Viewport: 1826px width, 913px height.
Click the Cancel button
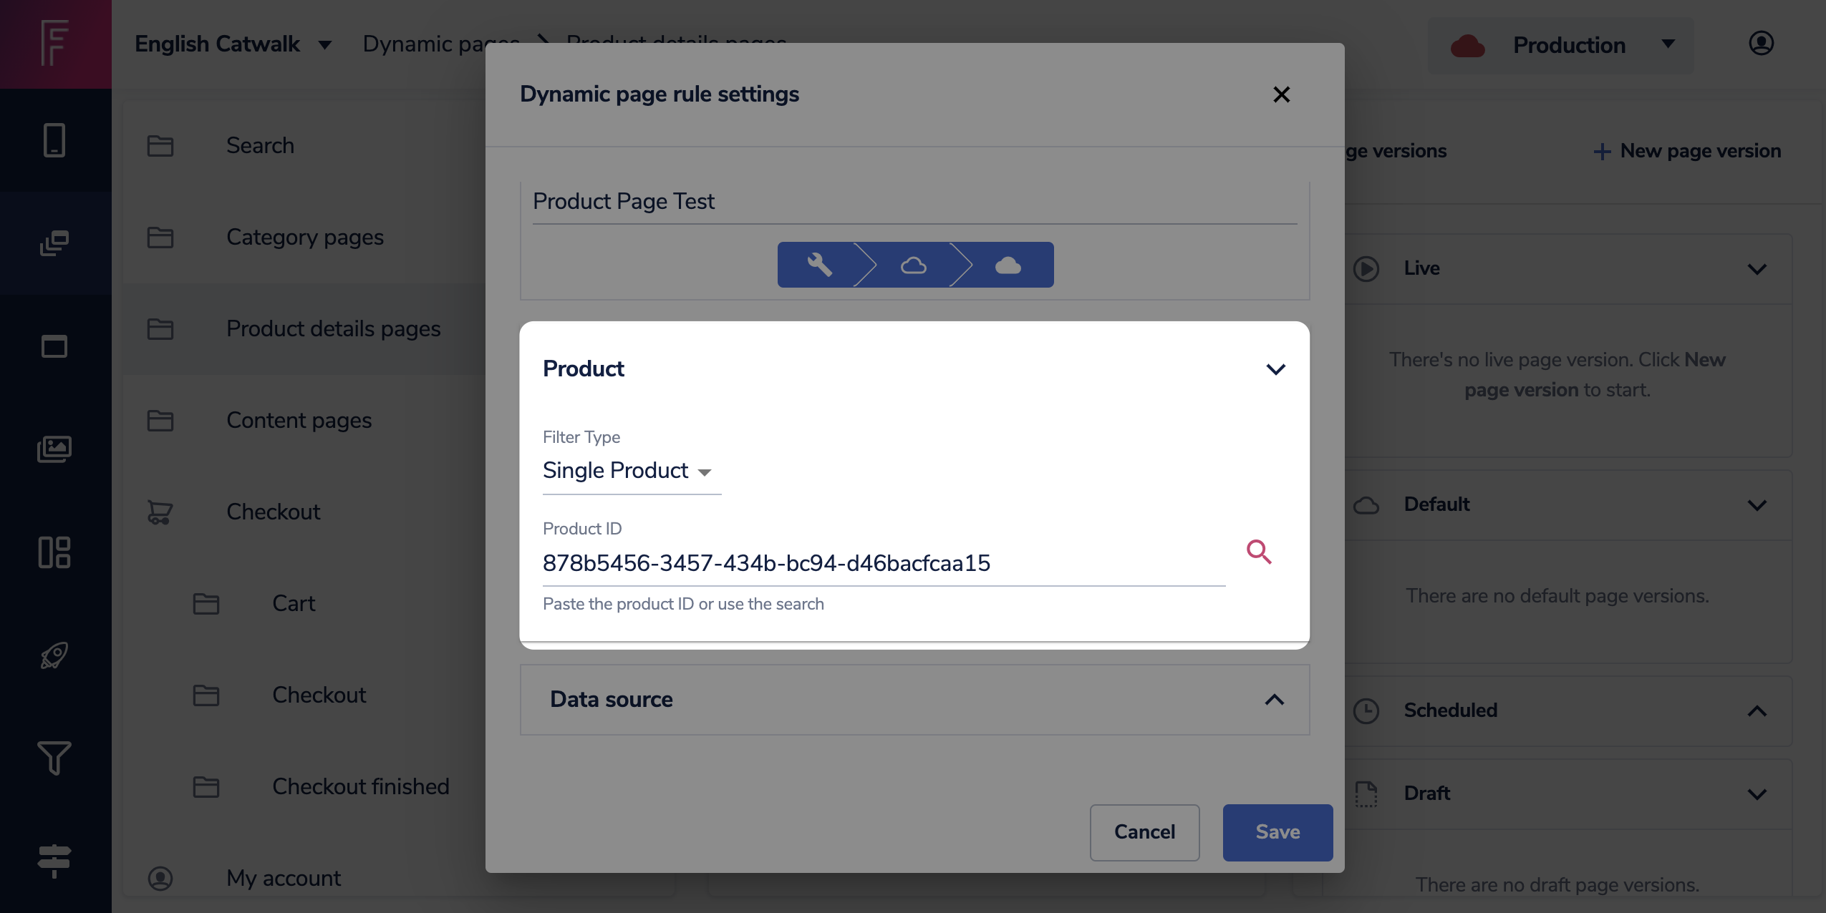click(1144, 832)
